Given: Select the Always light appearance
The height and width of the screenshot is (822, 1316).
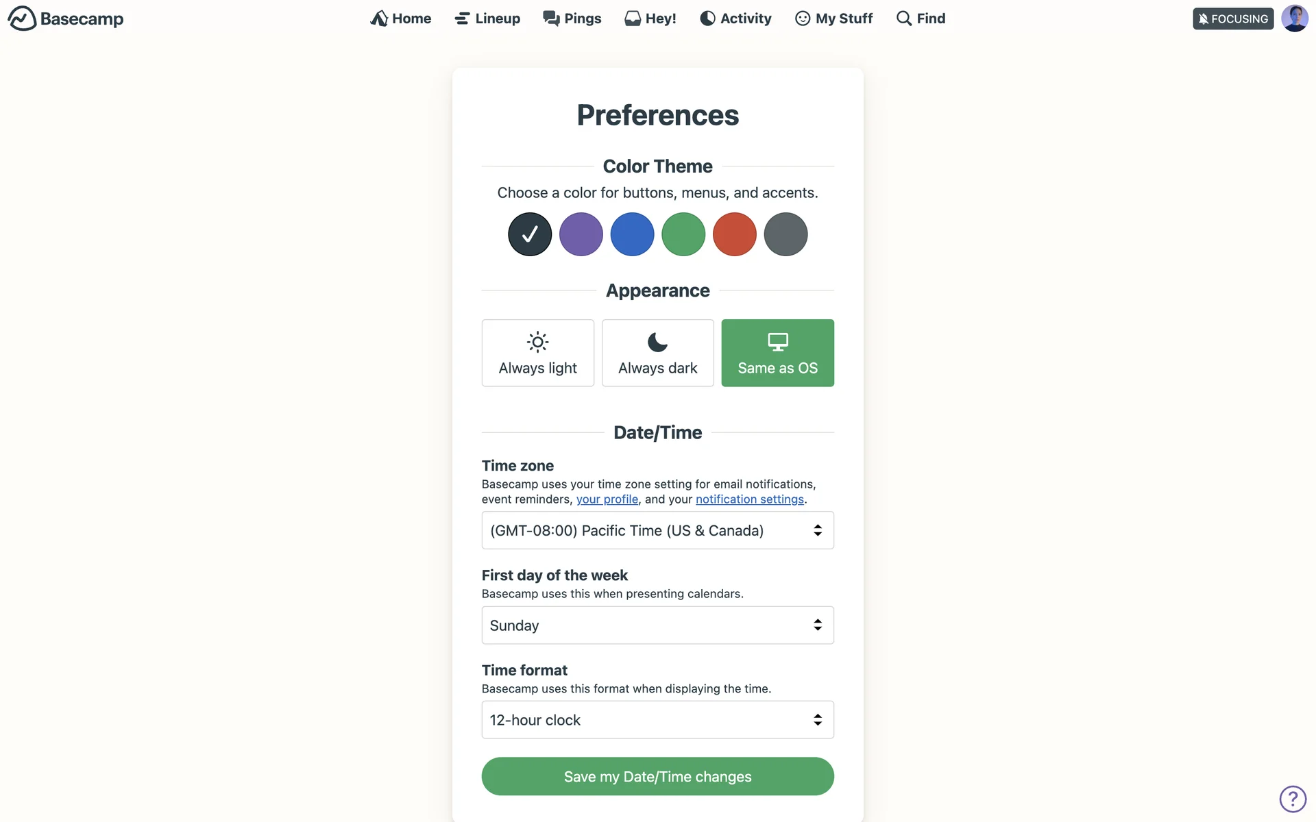Looking at the screenshot, I should click(537, 353).
